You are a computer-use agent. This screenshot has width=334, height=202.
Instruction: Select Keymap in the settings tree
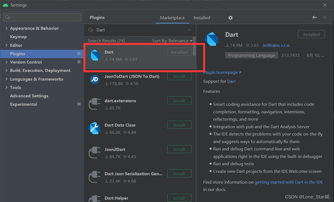[18, 37]
